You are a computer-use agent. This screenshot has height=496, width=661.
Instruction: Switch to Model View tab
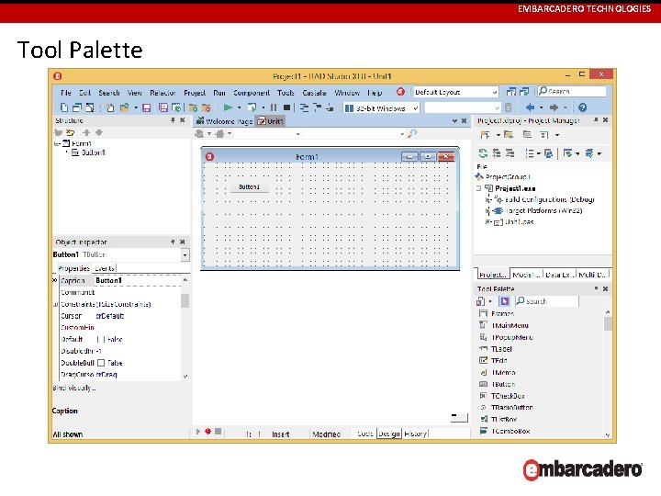[x=526, y=275]
